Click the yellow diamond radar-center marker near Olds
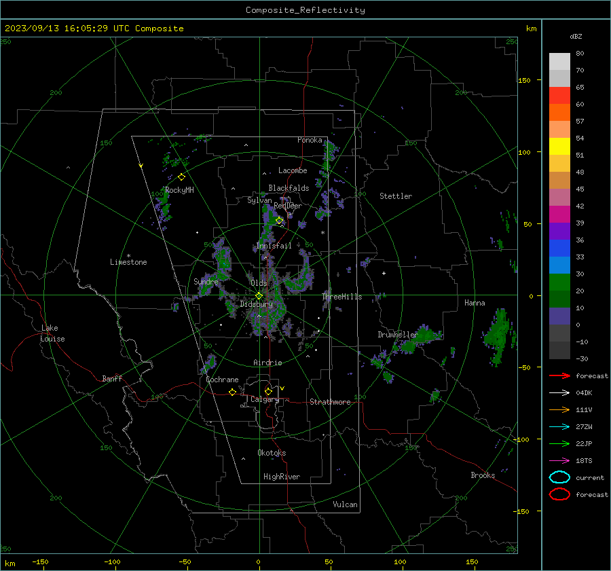611x571 pixels. tap(259, 296)
